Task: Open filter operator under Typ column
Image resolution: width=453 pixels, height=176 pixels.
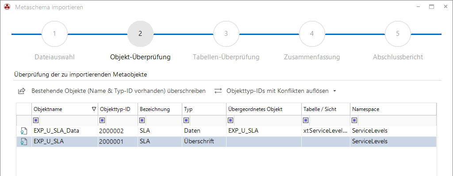Action: click(186, 120)
